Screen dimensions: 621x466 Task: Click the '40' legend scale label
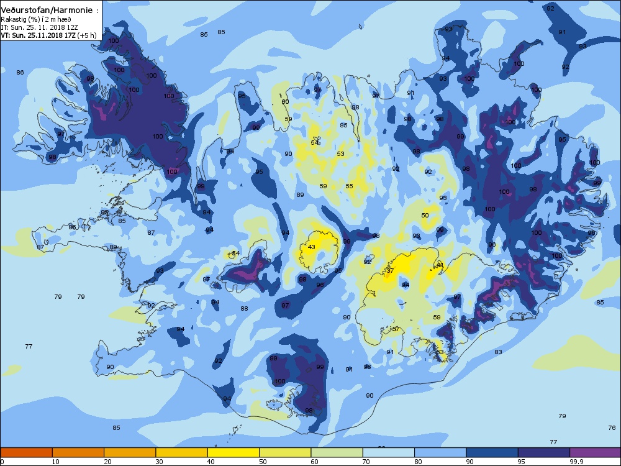click(x=211, y=462)
